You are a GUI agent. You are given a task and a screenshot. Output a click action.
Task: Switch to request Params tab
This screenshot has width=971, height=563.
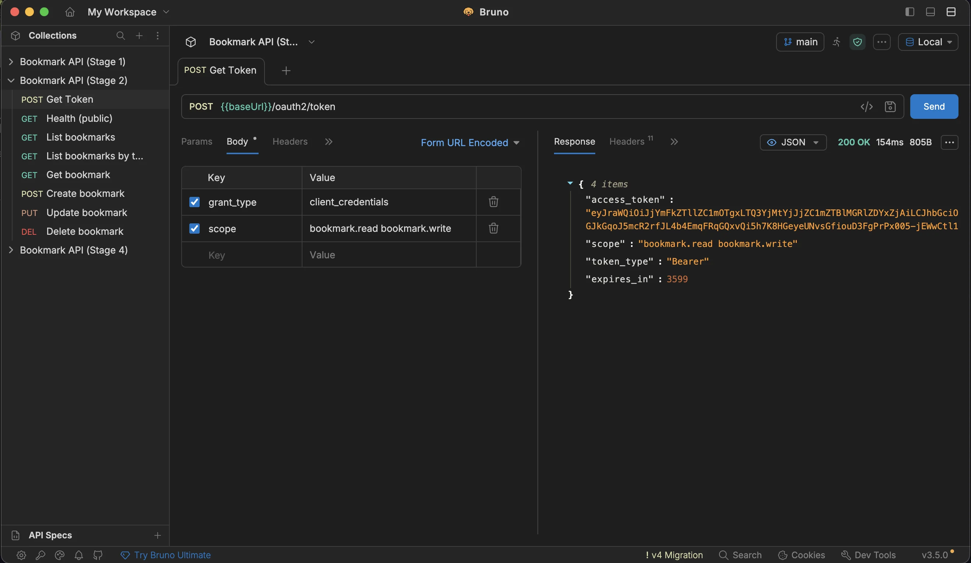[196, 142]
